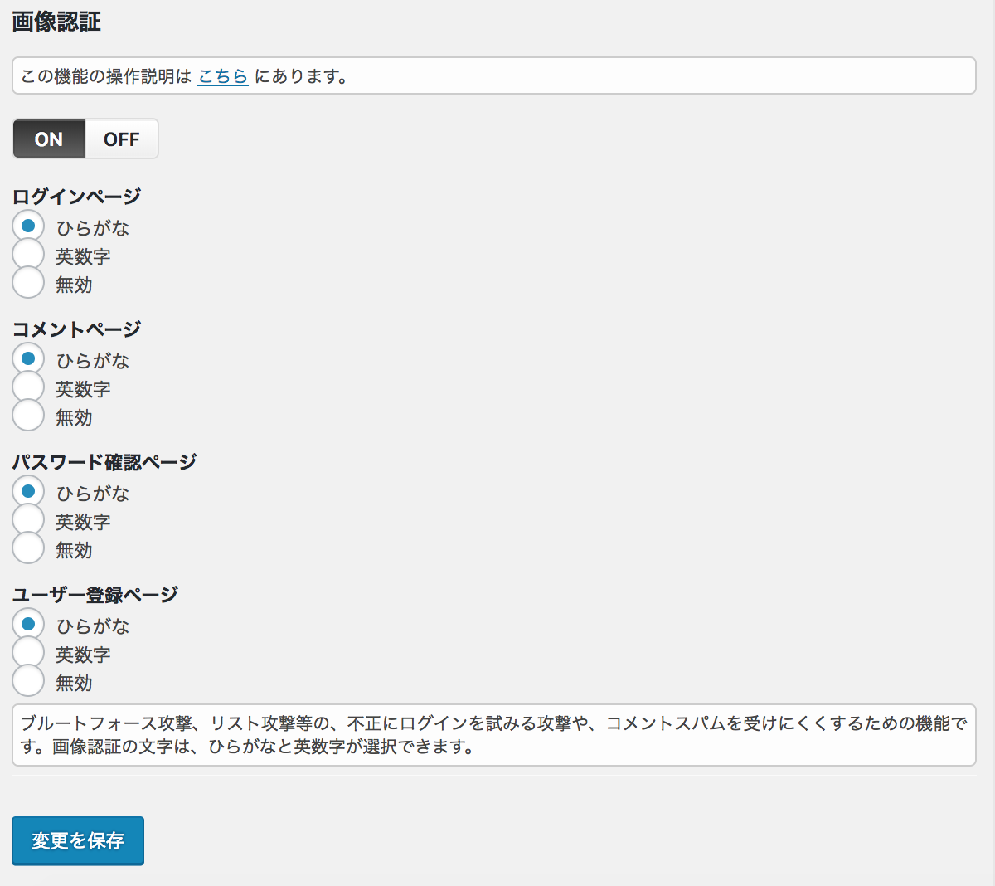
Task: Switch image authentication to OFF
Action: click(122, 139)
